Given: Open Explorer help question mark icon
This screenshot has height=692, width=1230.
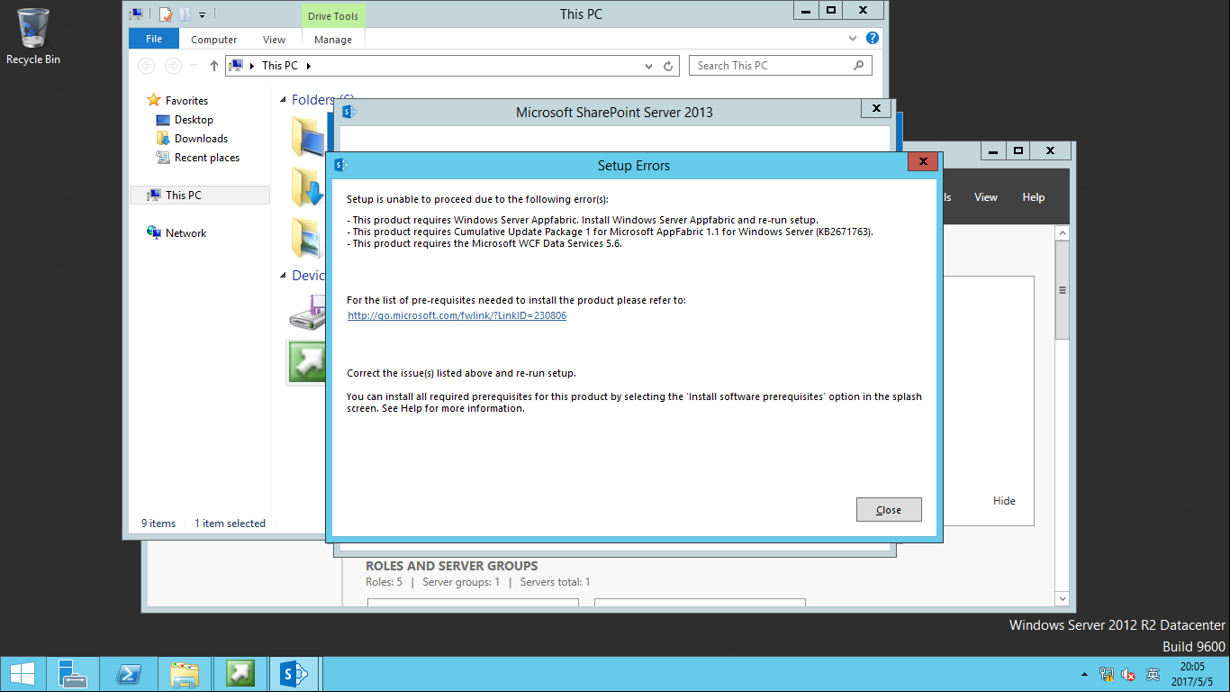Looking at the screenshot, I should pos(873,39).
